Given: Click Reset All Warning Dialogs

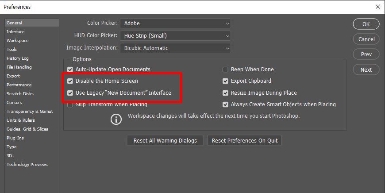Looking at the screenshot, I should tap(165, 140).
